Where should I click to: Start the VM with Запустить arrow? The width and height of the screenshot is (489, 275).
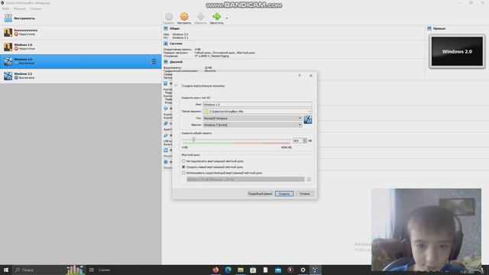(x=216, y=18)
